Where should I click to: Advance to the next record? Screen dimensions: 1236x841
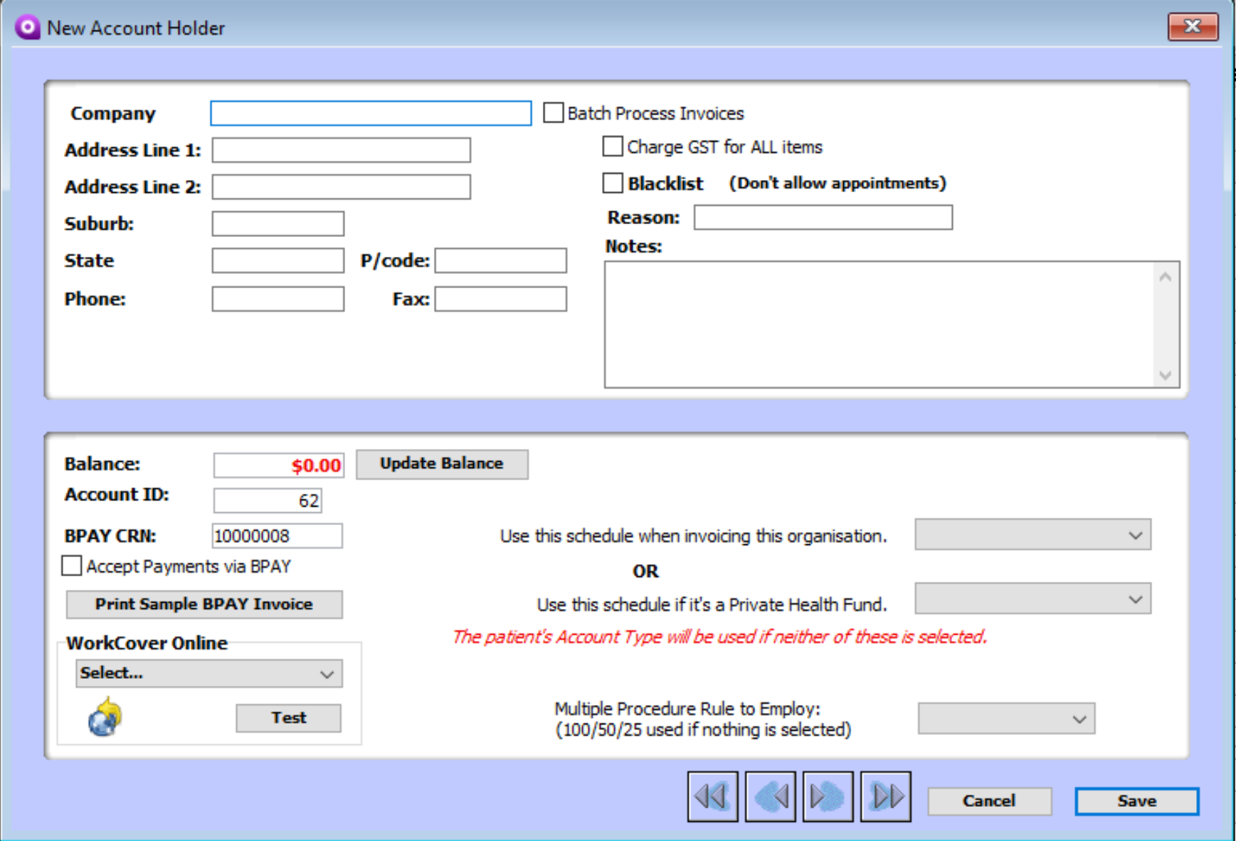click(828, 796)
